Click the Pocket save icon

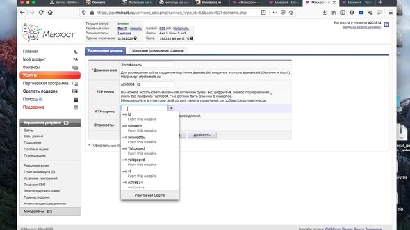(x=283, y=13)
